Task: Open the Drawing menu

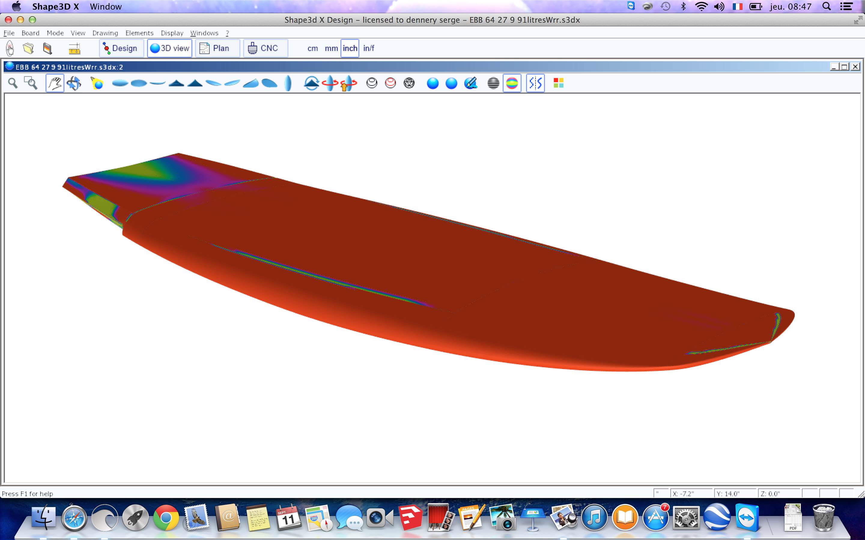Action: point(105,33)
